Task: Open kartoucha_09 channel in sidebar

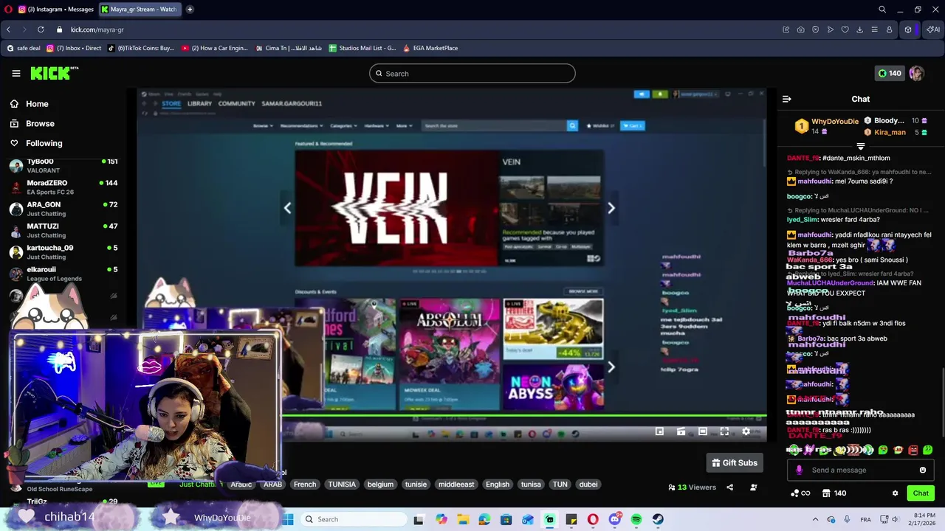Action: coord(63,252)
